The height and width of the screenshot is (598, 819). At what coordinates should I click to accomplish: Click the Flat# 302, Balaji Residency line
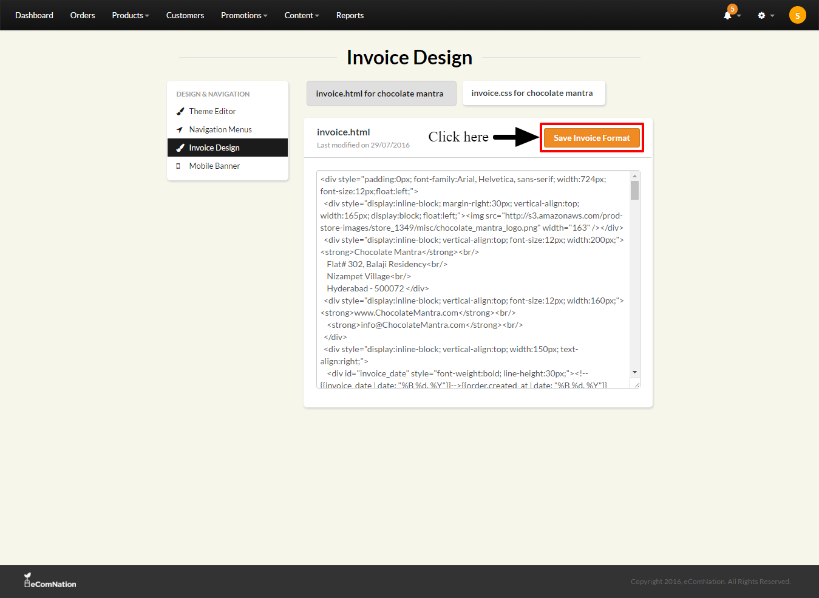click(x=387, y=264)
